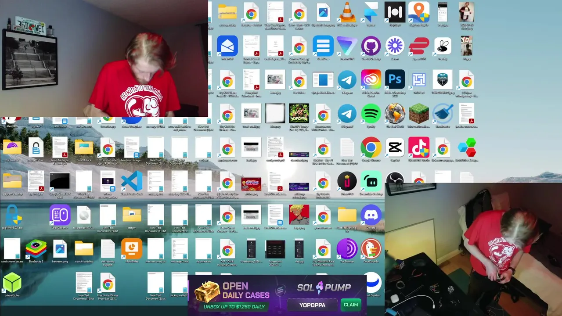Open the BlueStacks 5 icon
Image resolution: width=562 pixels, height=316 pixels.
point(36,249)
